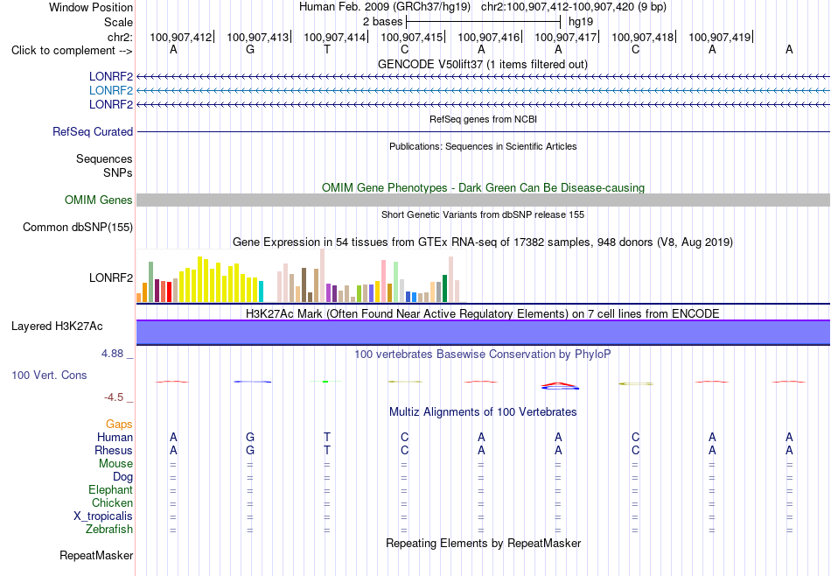Click the blue Layered H3K27Ac signal bar
This screenshot has width=831, height=576.
click(483, 333)
